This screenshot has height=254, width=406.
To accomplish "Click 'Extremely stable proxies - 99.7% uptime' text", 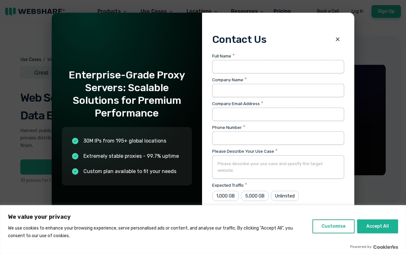I will point(131,156).
